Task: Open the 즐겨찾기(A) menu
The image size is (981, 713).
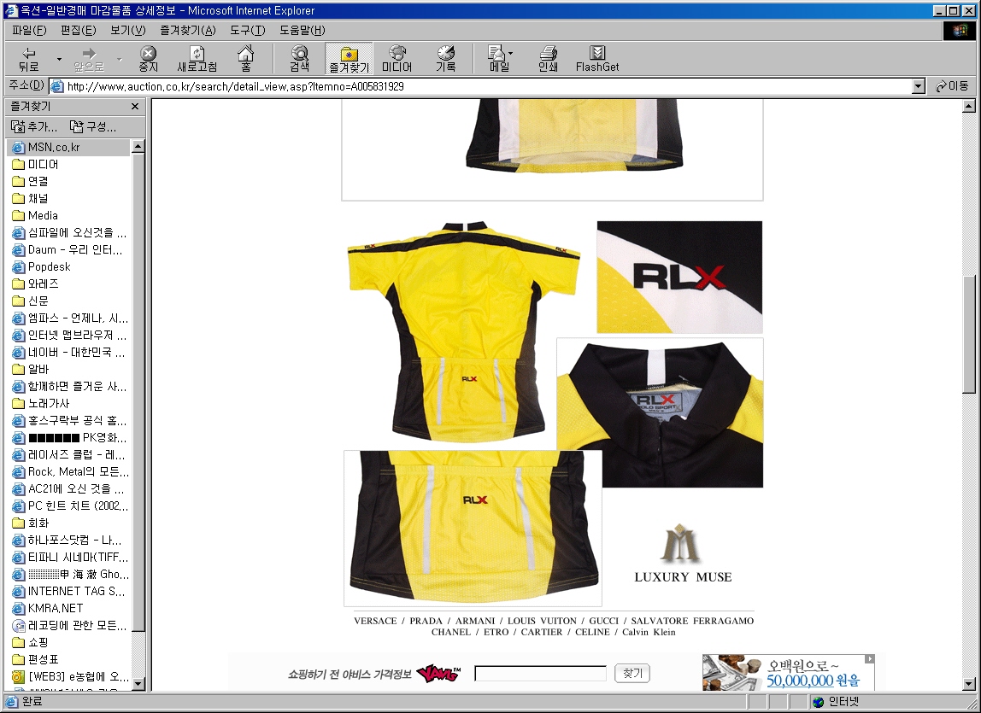Action: tap(188, 30)
